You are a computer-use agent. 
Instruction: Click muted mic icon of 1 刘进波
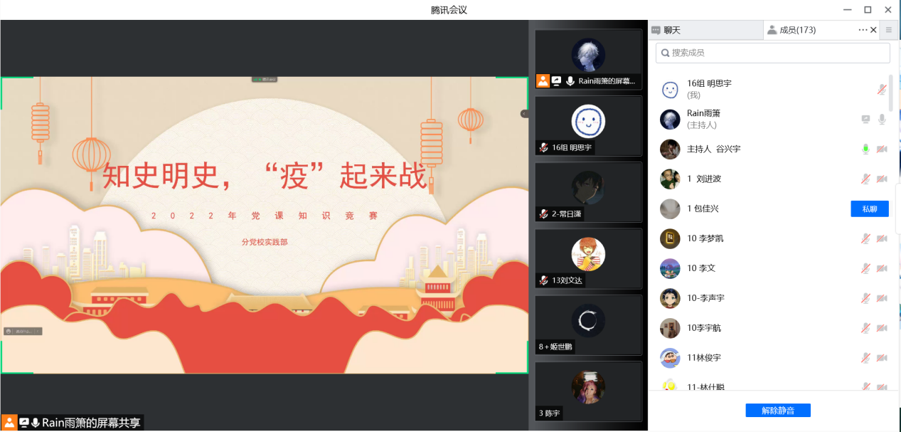click(x=865, y=179)
